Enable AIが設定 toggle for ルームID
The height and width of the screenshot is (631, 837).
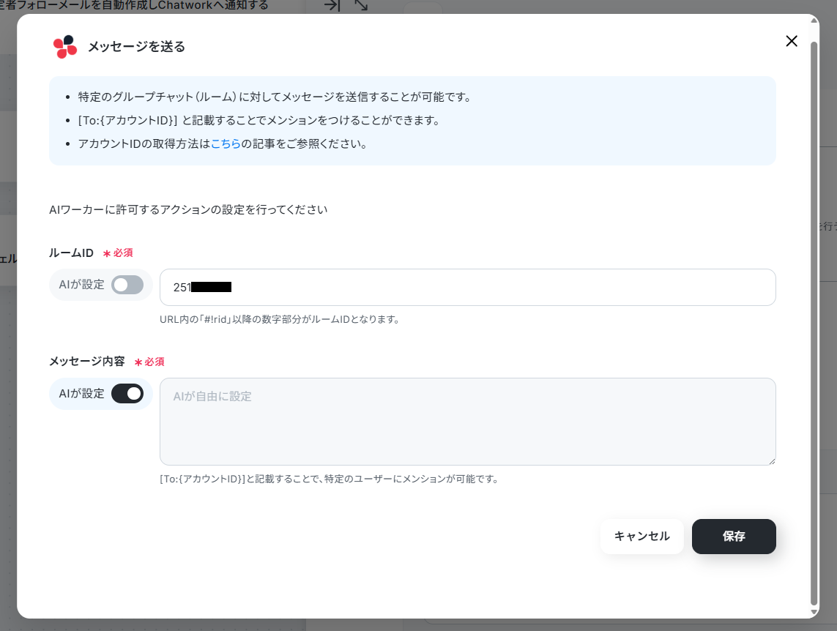tap(127, 285)
